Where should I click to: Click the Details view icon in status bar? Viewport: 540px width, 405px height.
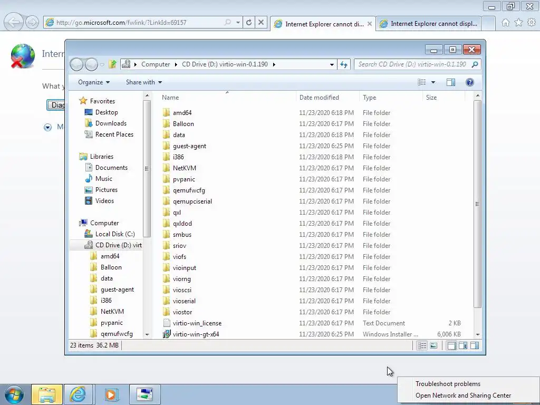[422, 345]
